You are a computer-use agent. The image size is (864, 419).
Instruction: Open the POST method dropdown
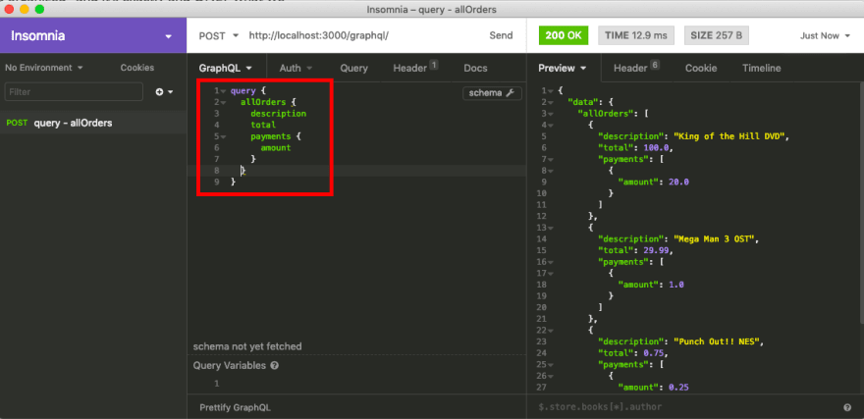pyautogui.click(x=218, y=36)
